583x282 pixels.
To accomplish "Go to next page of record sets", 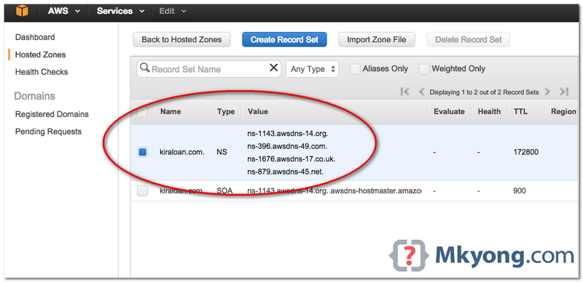I will 547,92.
